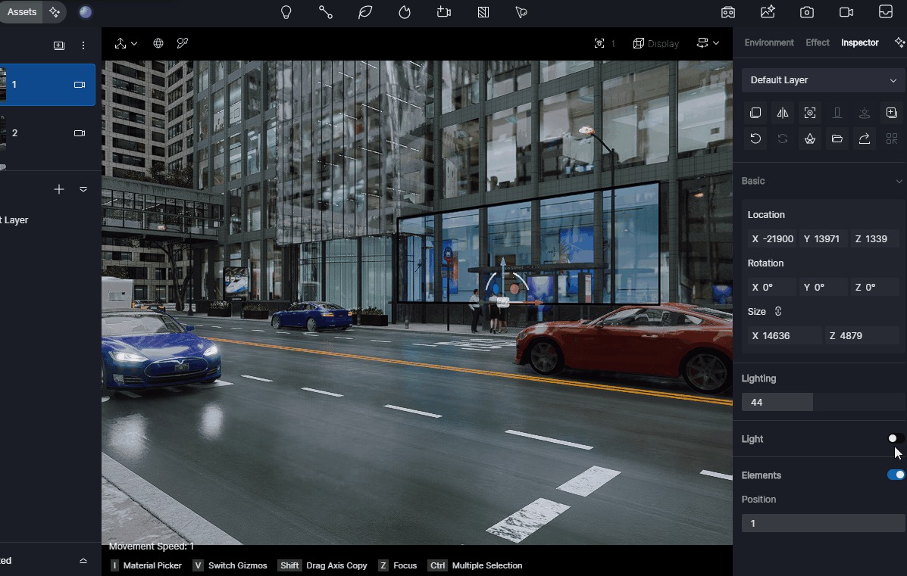Click the path tool icon
The height and width of the screenshot is (576, 907).
point(326,12)
